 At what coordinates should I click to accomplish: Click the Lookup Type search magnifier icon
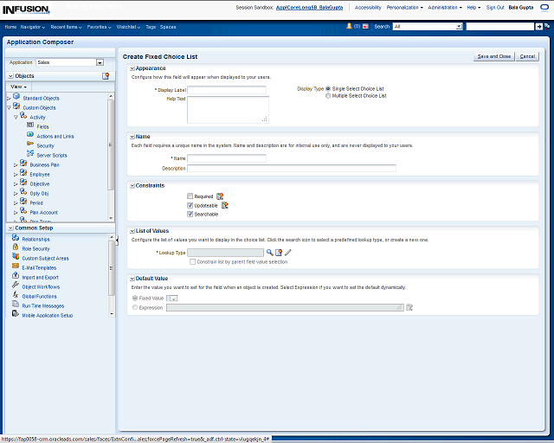point(269,252)
